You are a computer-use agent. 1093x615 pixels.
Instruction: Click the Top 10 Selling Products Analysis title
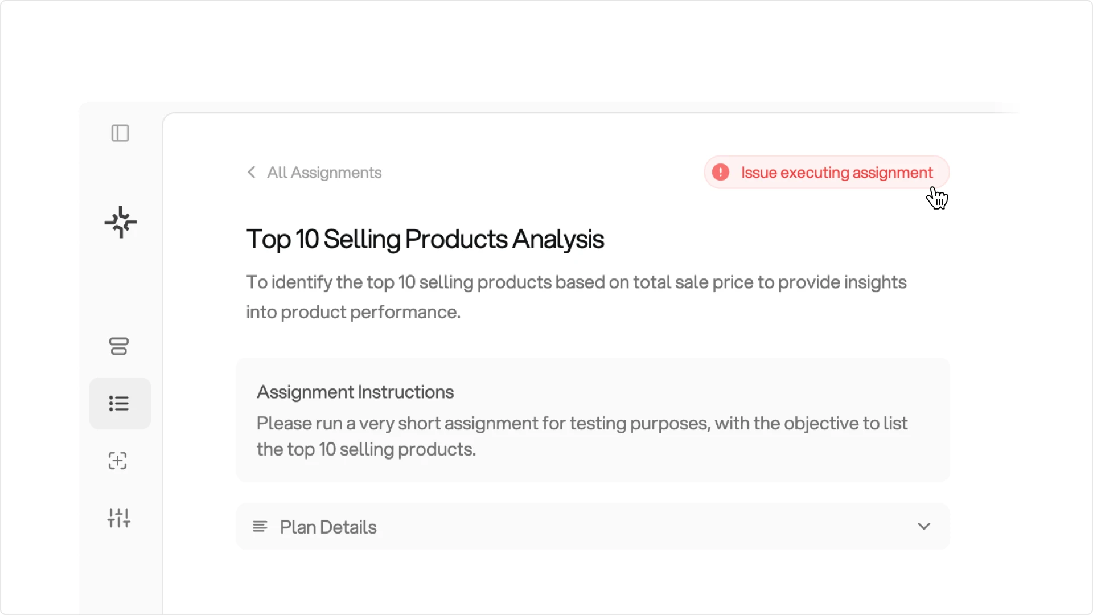[x=425, y=239]
